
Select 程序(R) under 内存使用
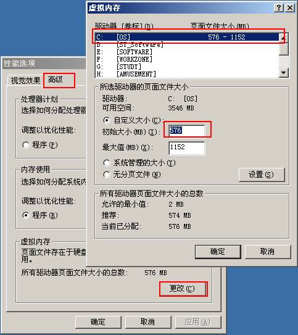(26, 215)
